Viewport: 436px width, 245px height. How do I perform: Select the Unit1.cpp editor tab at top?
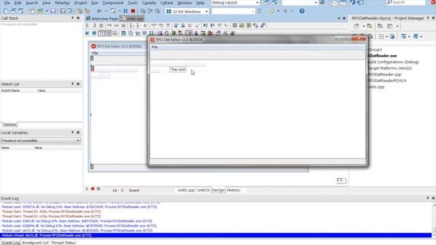point(132,18)
